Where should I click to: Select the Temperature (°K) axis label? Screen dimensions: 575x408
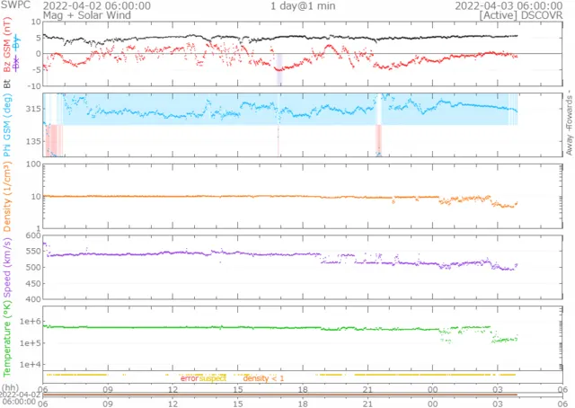(7, 338)
